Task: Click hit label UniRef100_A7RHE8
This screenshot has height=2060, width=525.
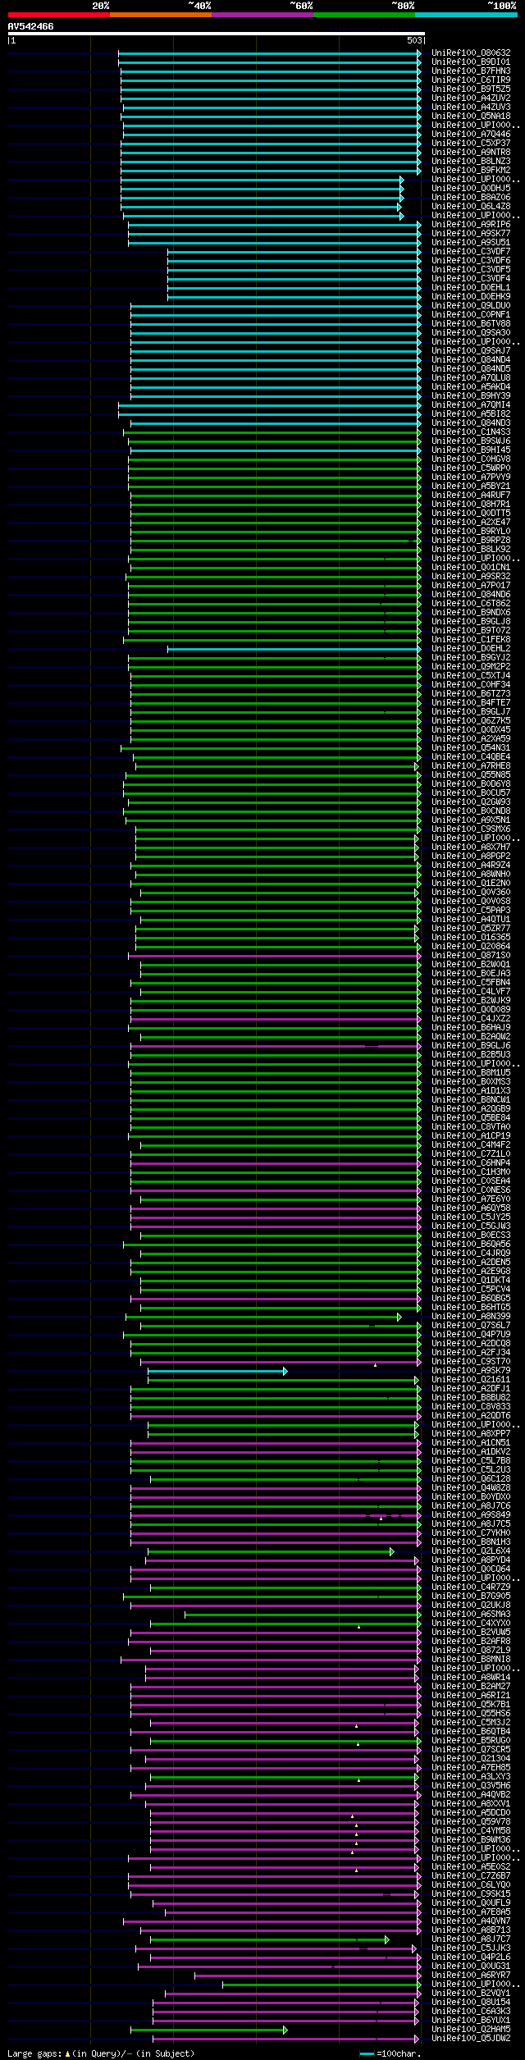Action: [471, 766]
